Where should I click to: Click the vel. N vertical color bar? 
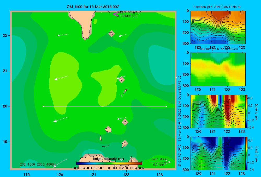point(247,111)
